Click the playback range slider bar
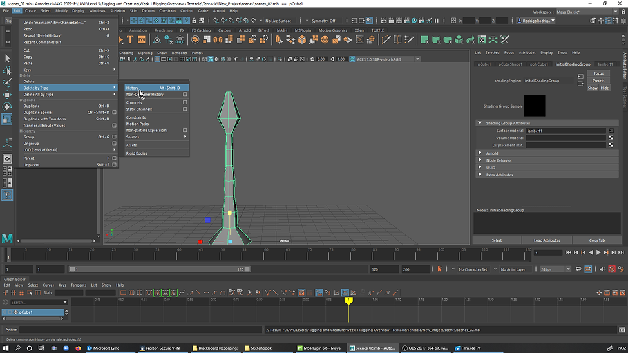 (159, 269)
